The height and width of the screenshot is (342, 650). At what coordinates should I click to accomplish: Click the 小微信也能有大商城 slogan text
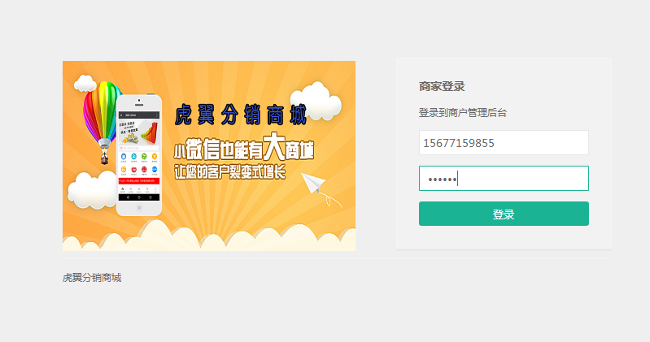[244, 147]
